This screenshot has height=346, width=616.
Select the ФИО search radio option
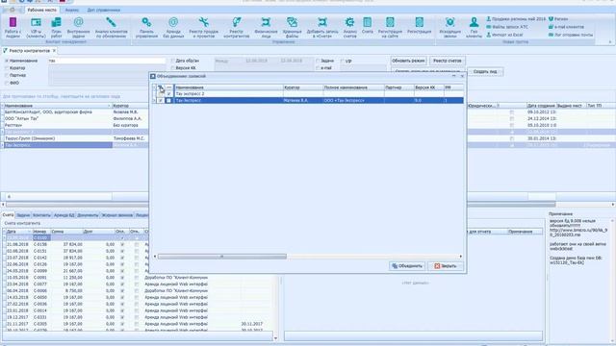pos(7,83)
